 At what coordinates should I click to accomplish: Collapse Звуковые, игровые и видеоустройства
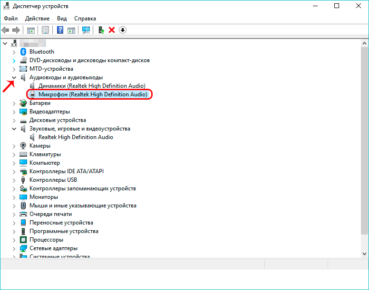tap(14, 129)
